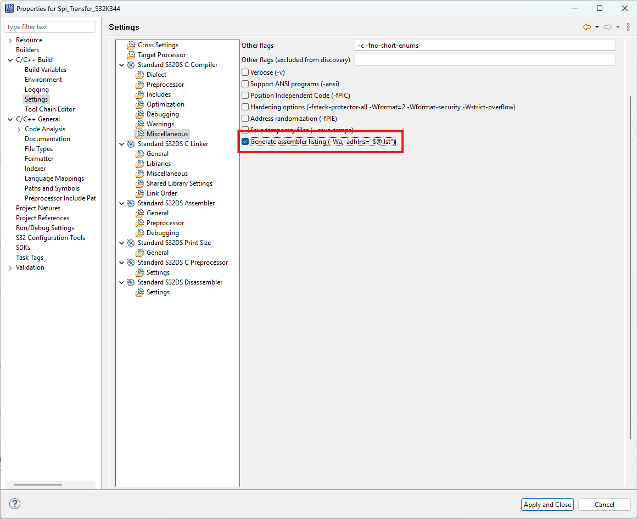Viewport: 638px width, 519px height.
Task: Enable Generate assembler listing option
Action: pyautogui.click(x=244, y=141)
